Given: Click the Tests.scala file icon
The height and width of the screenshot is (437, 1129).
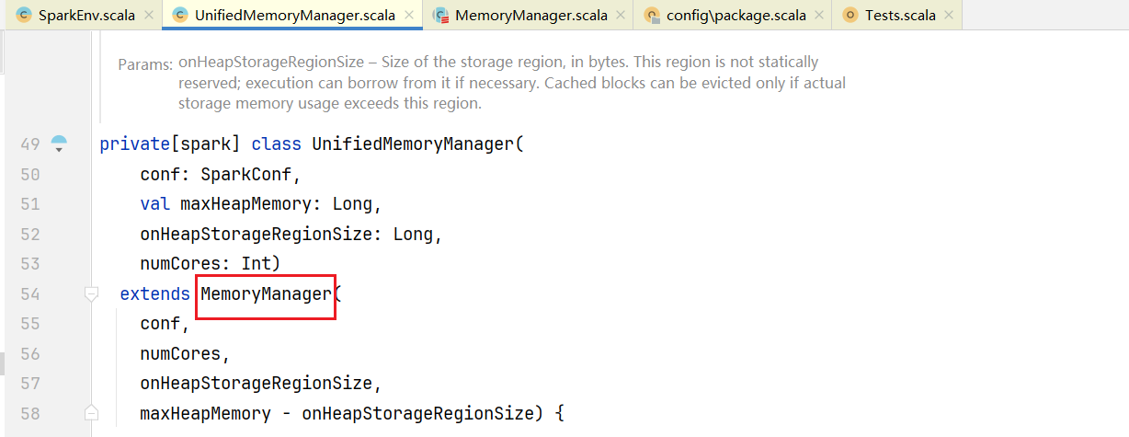Looking at the screenshot, I should coord(850,15).
